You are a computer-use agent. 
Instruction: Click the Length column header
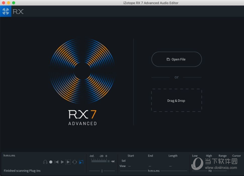pos(173,156)
